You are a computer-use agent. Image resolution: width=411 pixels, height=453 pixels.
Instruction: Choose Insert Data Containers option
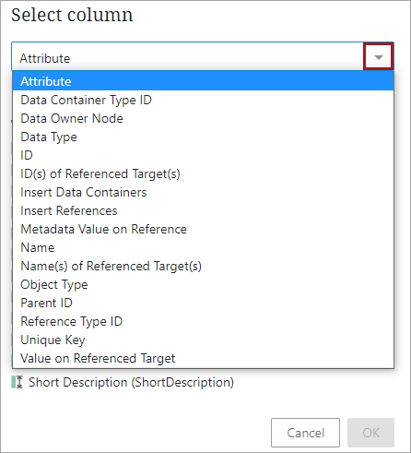click(203, 192)
